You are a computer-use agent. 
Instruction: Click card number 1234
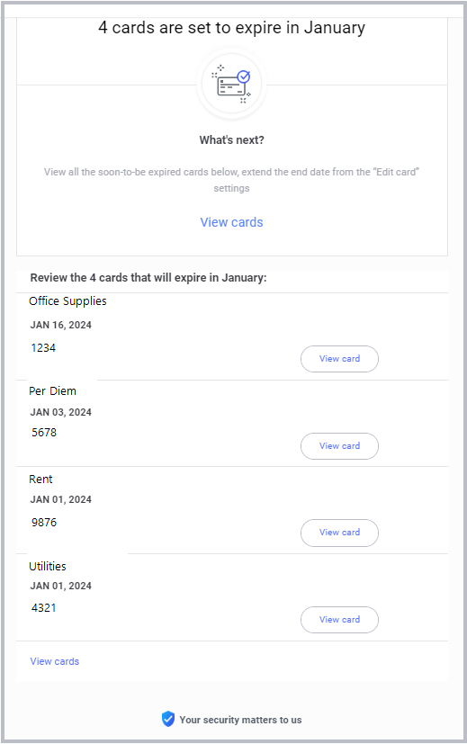pos(43,348)
